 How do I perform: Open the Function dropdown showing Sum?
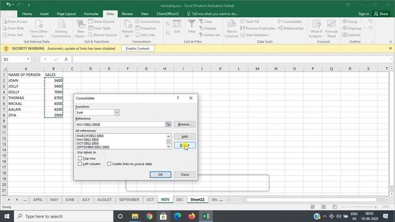(x=117, y=112)
